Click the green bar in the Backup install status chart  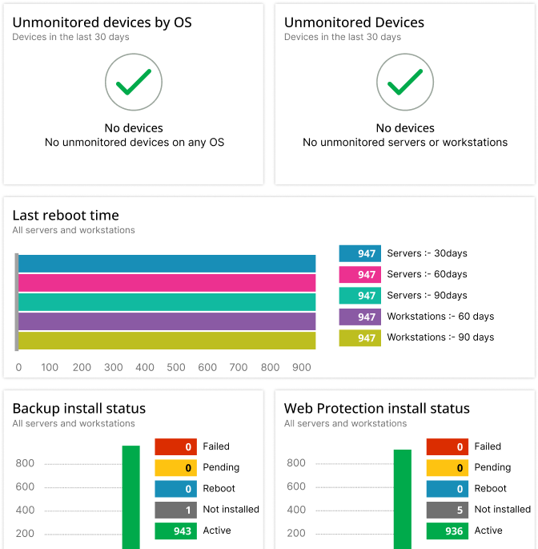pos(130,497)
